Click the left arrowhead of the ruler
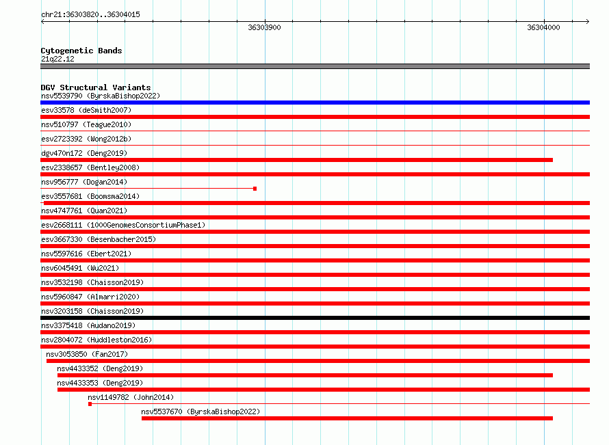609x445 pixels. (x=42, y=22)
